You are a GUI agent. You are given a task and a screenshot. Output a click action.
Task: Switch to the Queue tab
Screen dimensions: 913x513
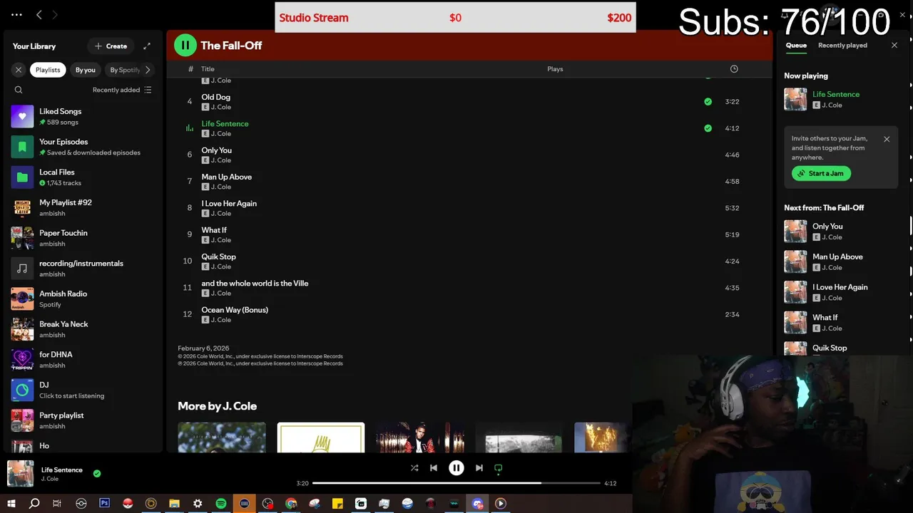[796, 46]
